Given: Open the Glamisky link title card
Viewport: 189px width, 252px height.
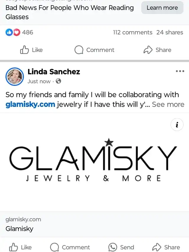Looking at the screenshot, I should (x=94, y=224).
